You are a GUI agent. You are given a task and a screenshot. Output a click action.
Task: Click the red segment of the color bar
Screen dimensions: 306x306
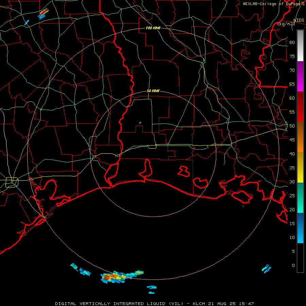click(x=300, y=107)
